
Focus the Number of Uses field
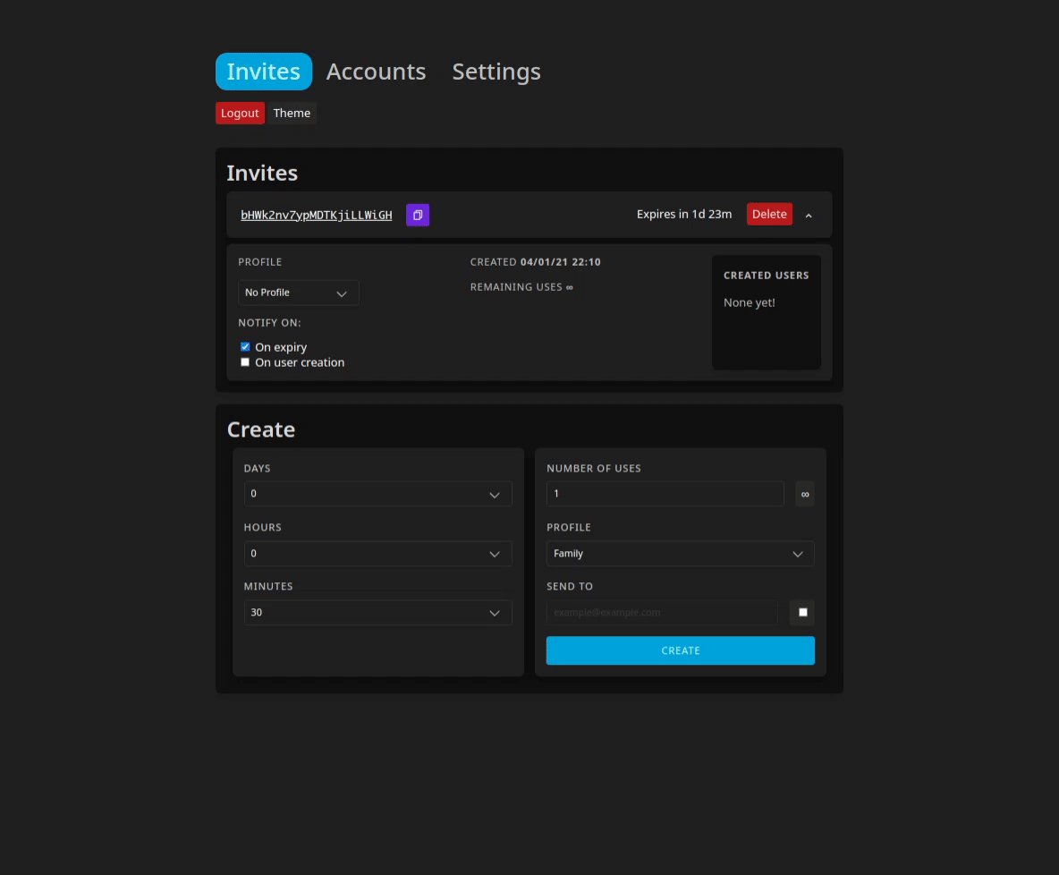point(665,494)
